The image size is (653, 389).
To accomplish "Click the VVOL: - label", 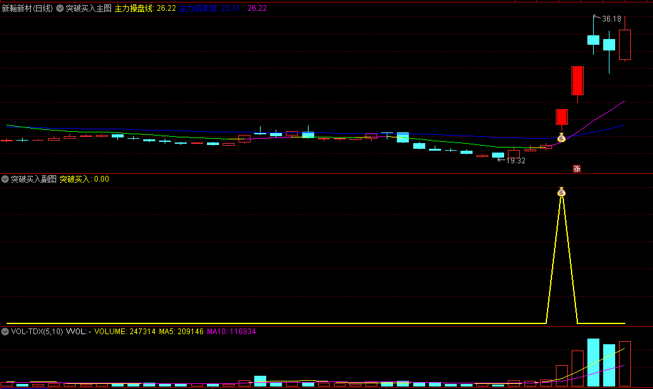I will click(79, 332).
